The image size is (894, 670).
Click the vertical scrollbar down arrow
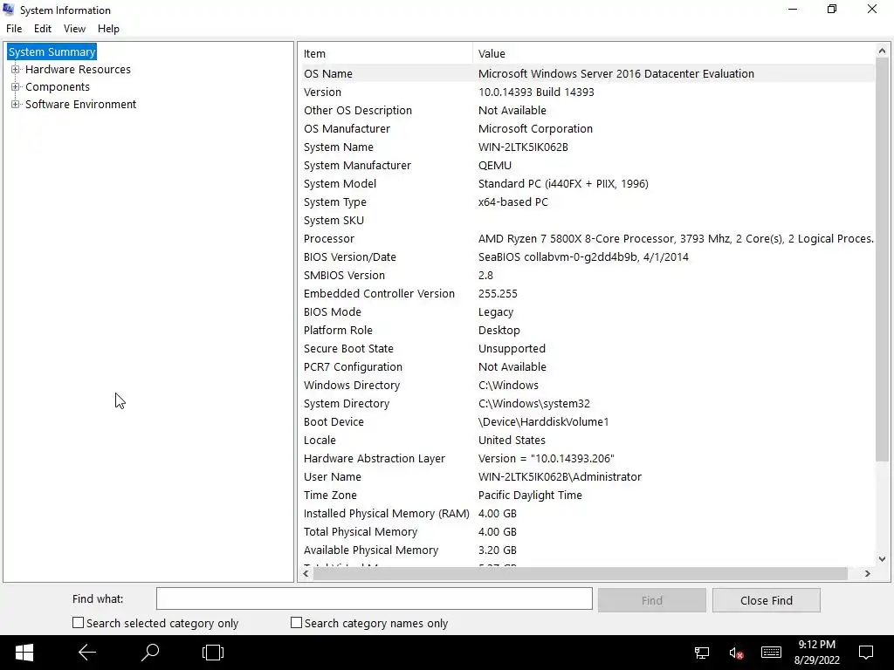tap(882, 559)
